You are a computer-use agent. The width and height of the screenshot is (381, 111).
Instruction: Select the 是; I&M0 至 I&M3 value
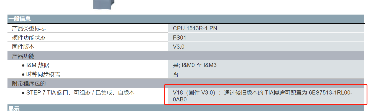[x=195, y=65]
